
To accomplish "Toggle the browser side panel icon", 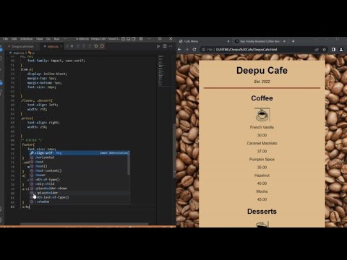I will point(333,50).
